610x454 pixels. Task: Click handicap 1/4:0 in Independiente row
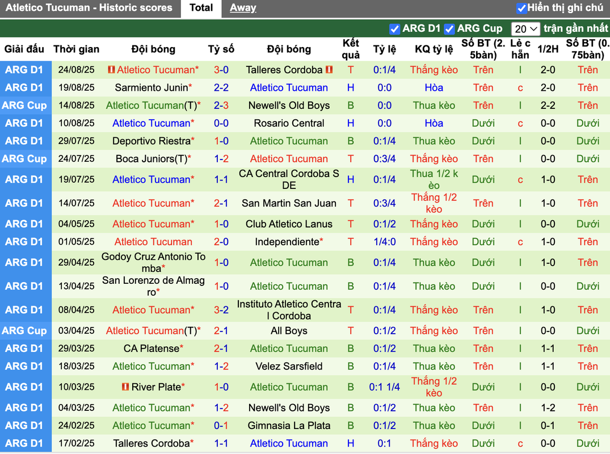click(x=384, y=242)
